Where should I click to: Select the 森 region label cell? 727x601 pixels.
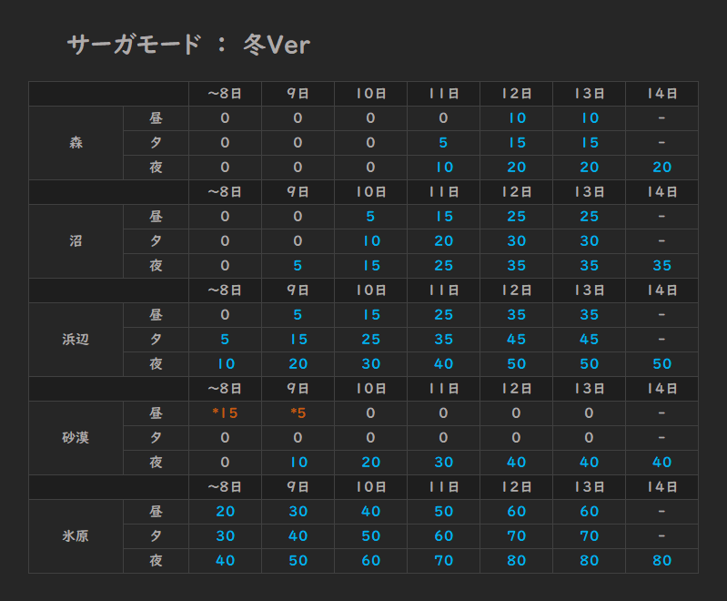(x=76, y=143)
